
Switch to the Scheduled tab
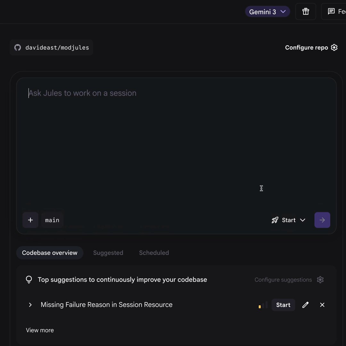[154, 253]
